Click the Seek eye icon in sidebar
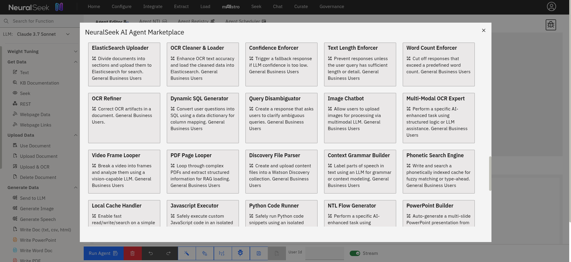This screenshot has height=262, width=571. point(15,93)
